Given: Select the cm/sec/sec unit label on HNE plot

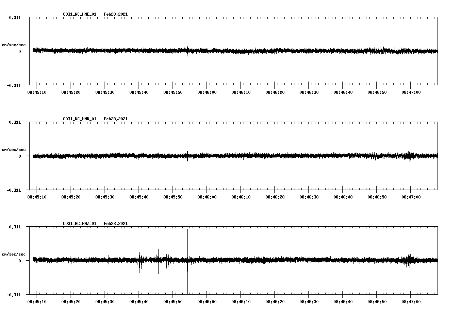Looking at the screenshot, I should coord(14,45).
